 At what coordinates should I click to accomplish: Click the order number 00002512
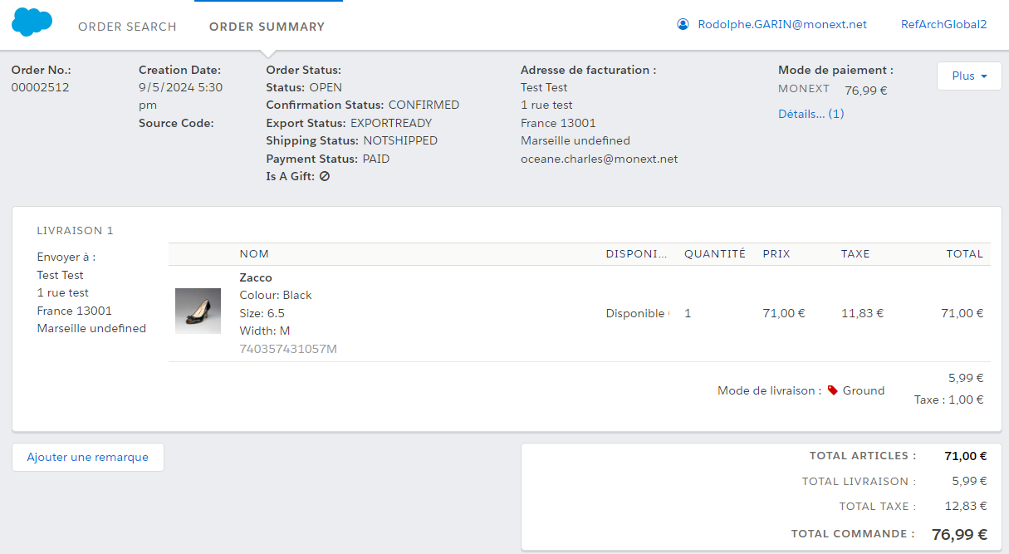pyautogui.click(x=40, y=87)
